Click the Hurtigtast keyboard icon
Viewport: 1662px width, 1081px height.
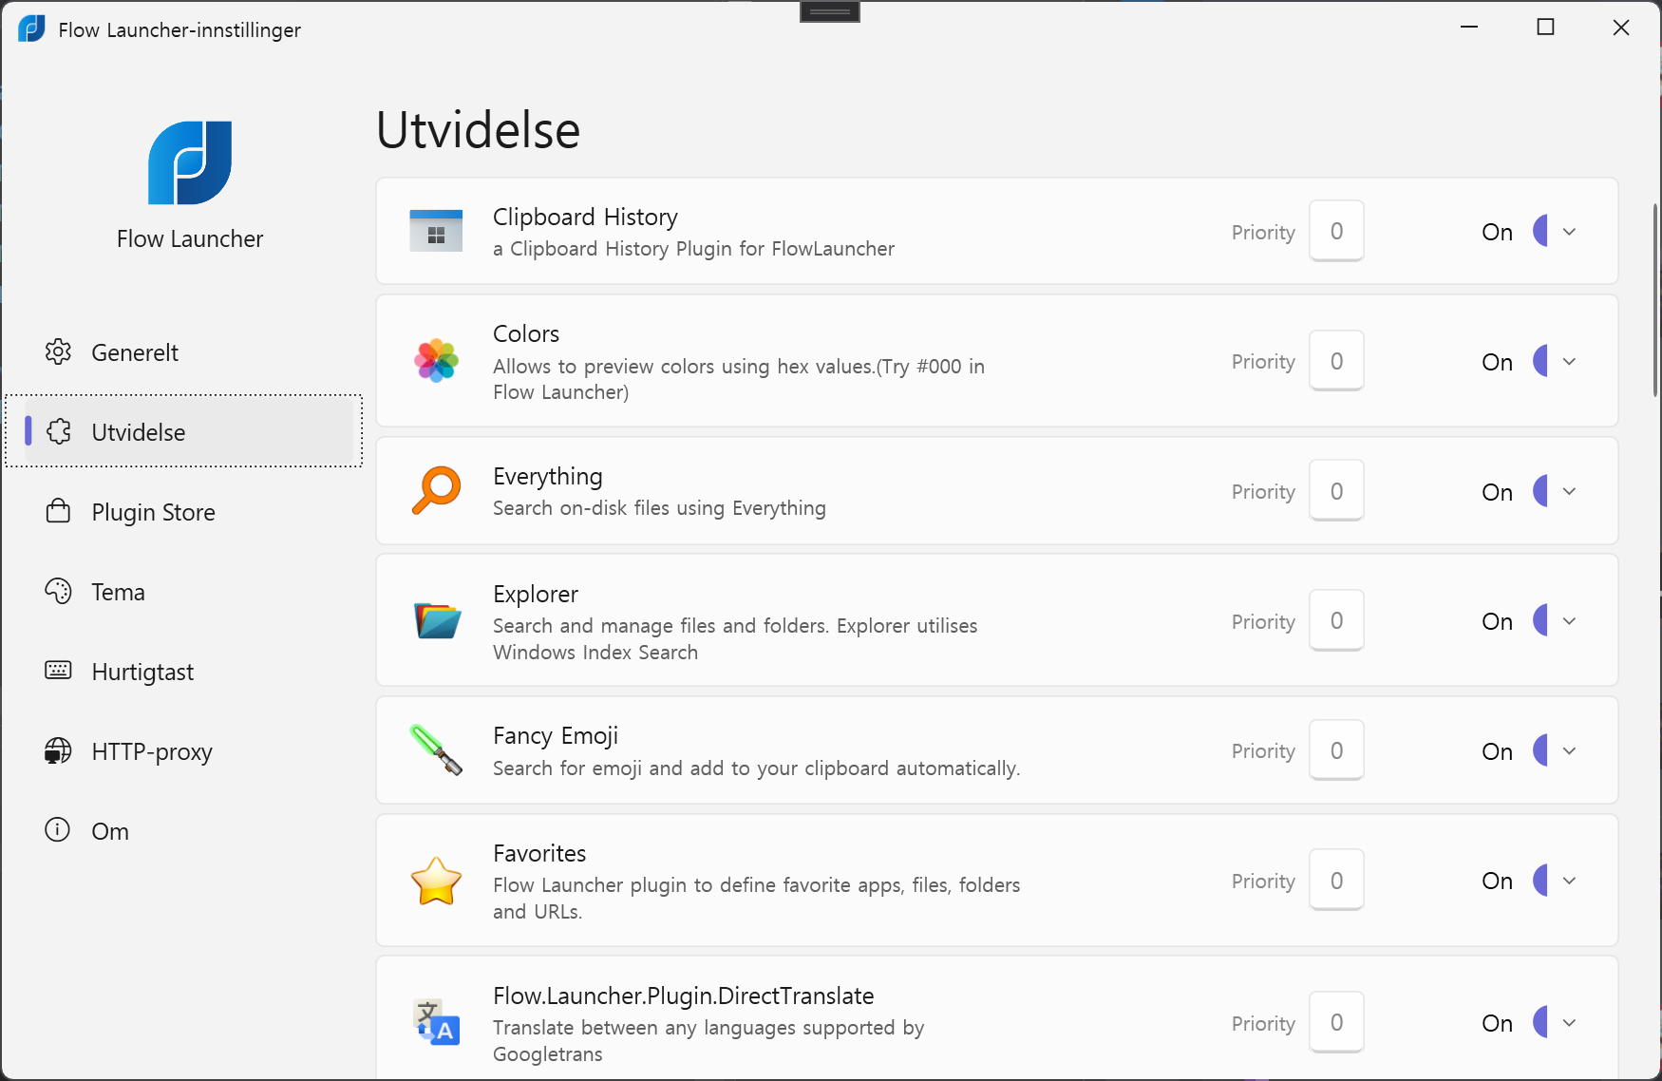[58, 671]
